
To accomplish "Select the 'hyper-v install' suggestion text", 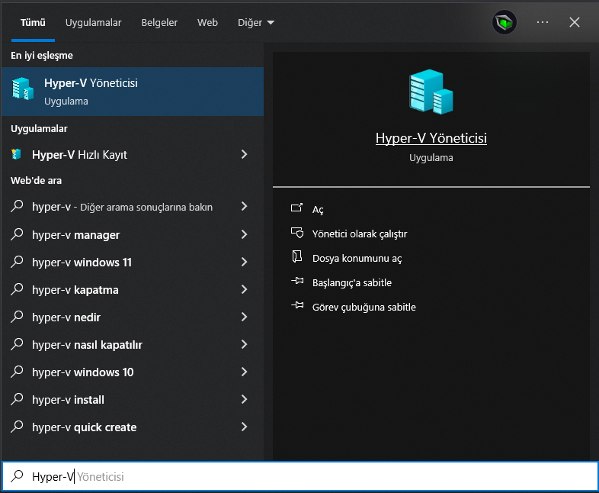I will tap(68, 400).
